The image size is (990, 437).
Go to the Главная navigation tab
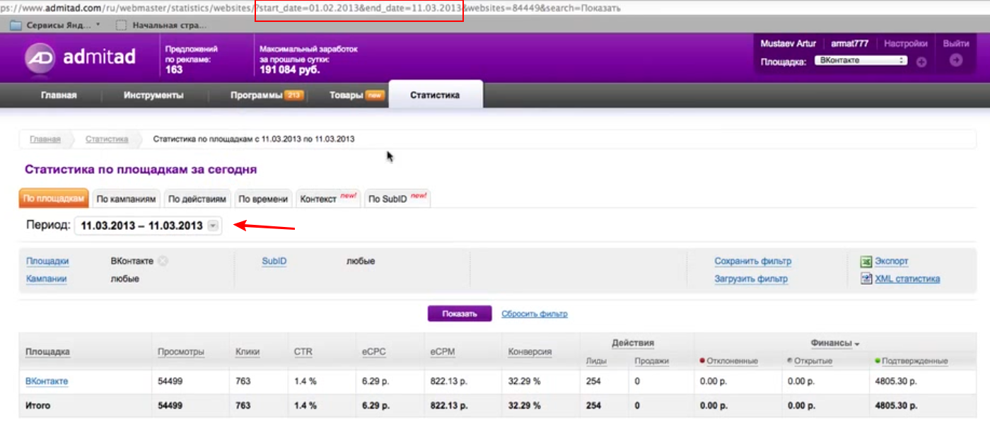(x=59, y=95)
